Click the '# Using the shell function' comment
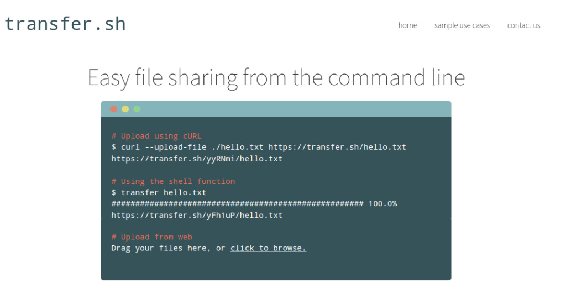566x294 pixels. 173,181
